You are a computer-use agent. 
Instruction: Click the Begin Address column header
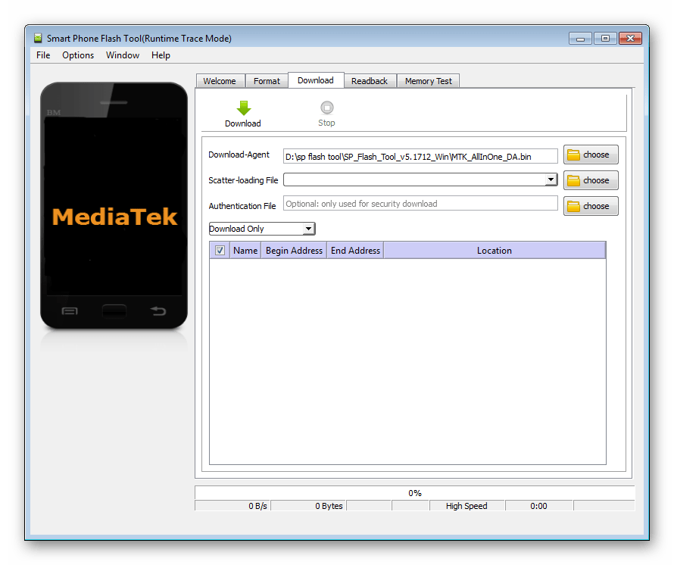point(294,250)
